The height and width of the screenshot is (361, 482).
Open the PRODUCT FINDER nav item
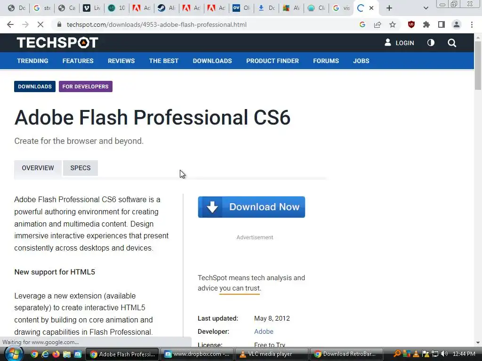click(x=273, y=61)
